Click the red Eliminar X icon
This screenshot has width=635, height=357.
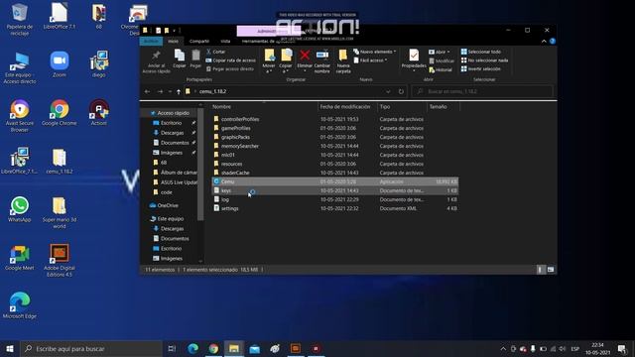[x=305, y=55]
